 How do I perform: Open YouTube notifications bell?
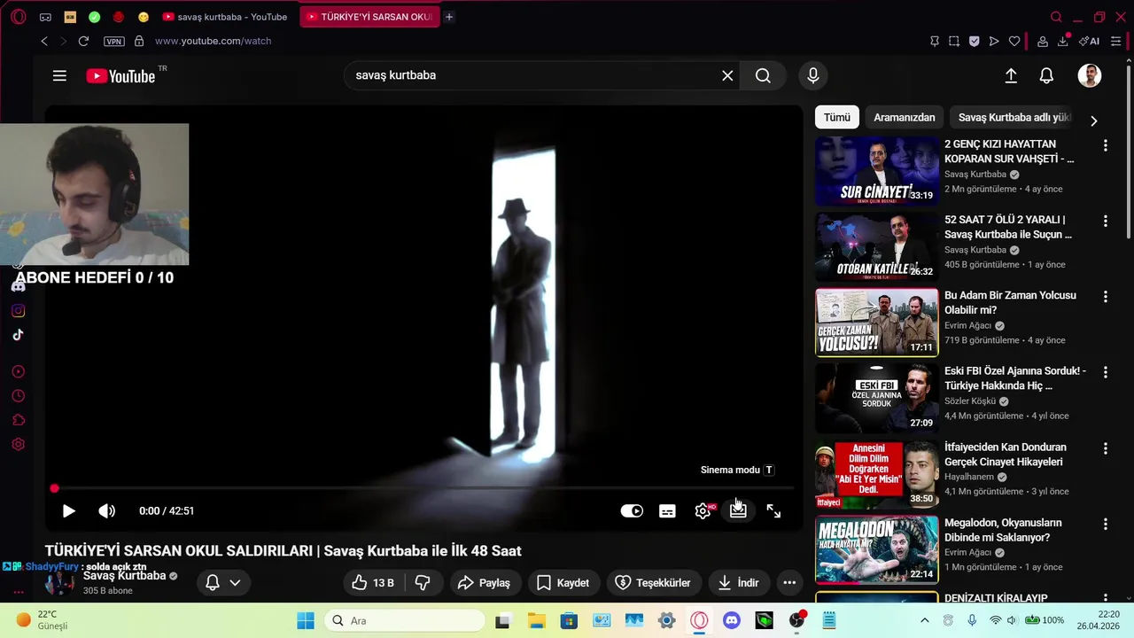coord(1046,76)
